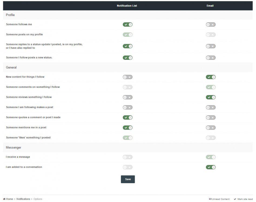This screenshot has width=256, height=202.
Task: Click the Mark site read checkmark
Action: click(x=235, y=199)
